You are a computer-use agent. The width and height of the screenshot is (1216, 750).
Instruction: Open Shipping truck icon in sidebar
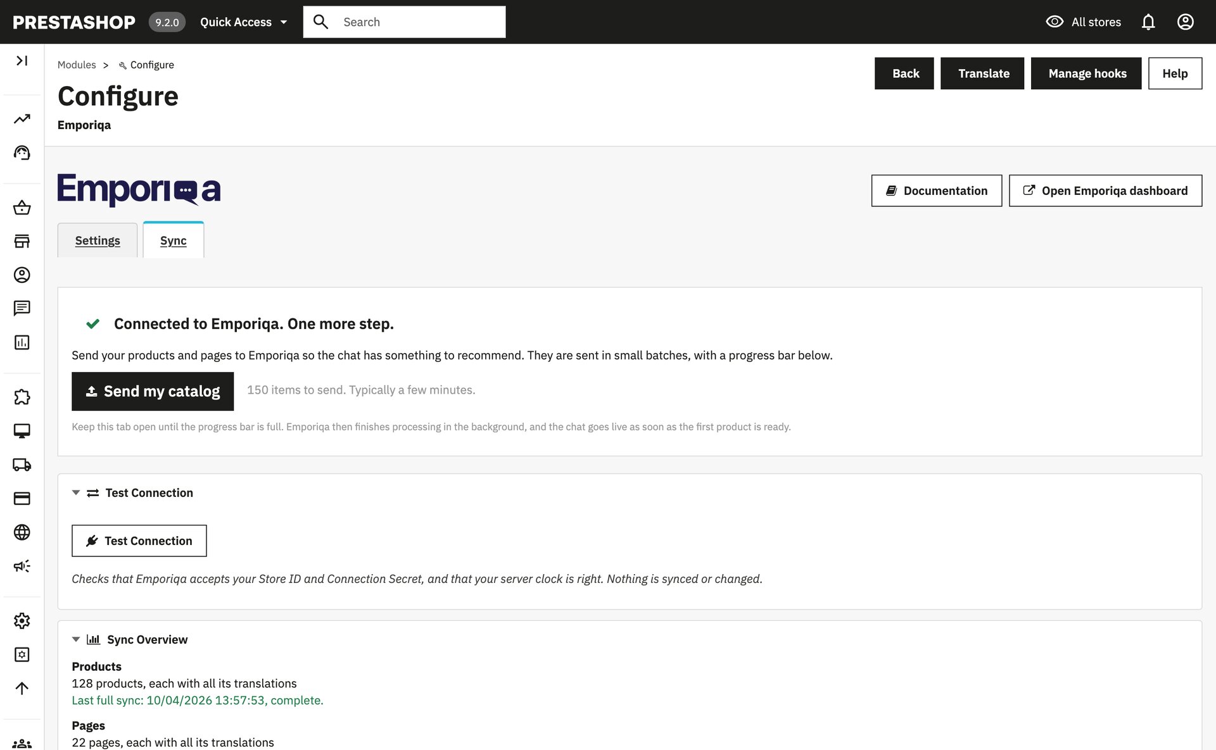click(22, 465)
